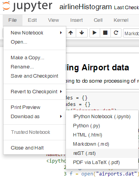This screenshot has width=139, height=177.
Task: Open the Kernel menu
Action: click(x=121, y=20)
